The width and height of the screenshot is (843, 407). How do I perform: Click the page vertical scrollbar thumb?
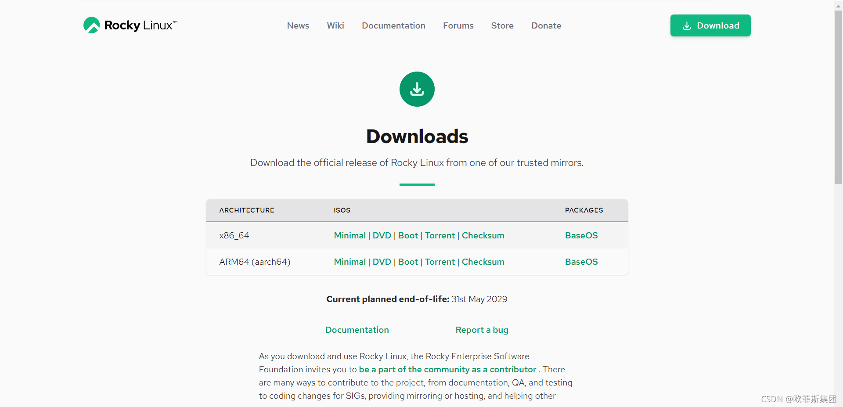point(838,97)
